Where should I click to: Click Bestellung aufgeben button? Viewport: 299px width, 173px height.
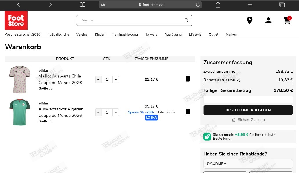pos(248,110)
